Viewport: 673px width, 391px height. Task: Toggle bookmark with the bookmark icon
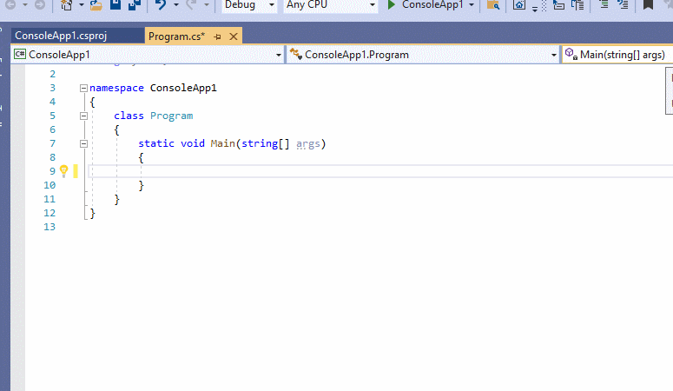coord(648,4)
